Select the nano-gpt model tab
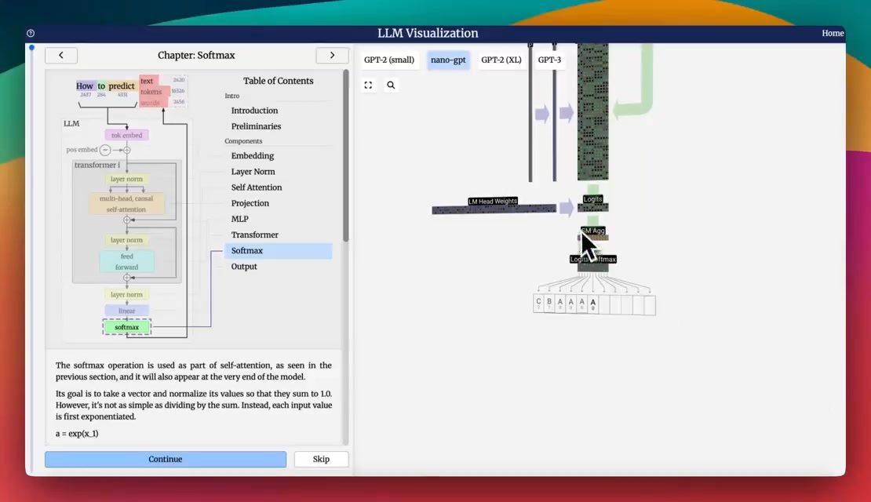Screen dimensions: 871x502 448,60
